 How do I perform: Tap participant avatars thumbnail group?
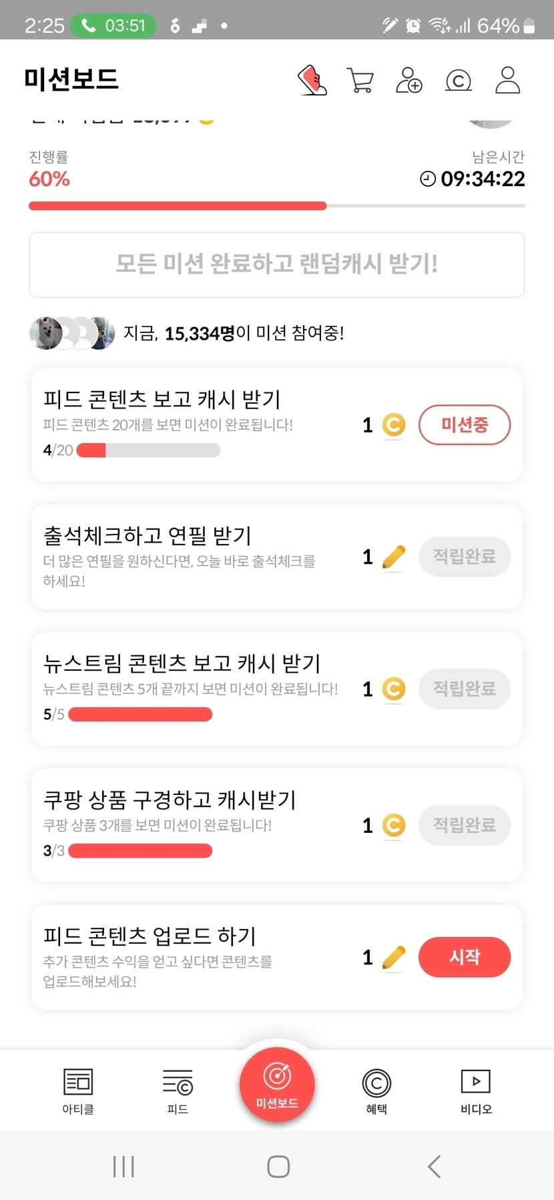pyautogui.click(x=72, y=333)
